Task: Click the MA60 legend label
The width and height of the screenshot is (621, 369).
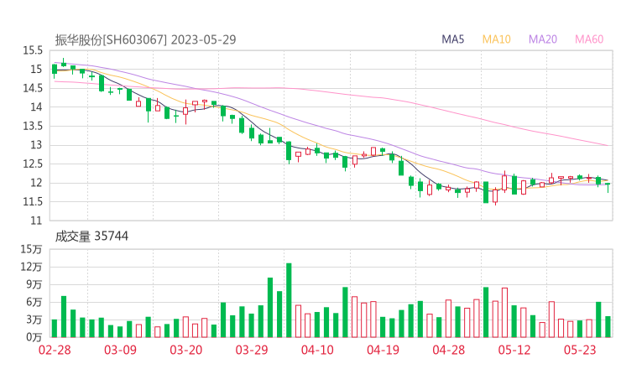Action: pos(589,39)
